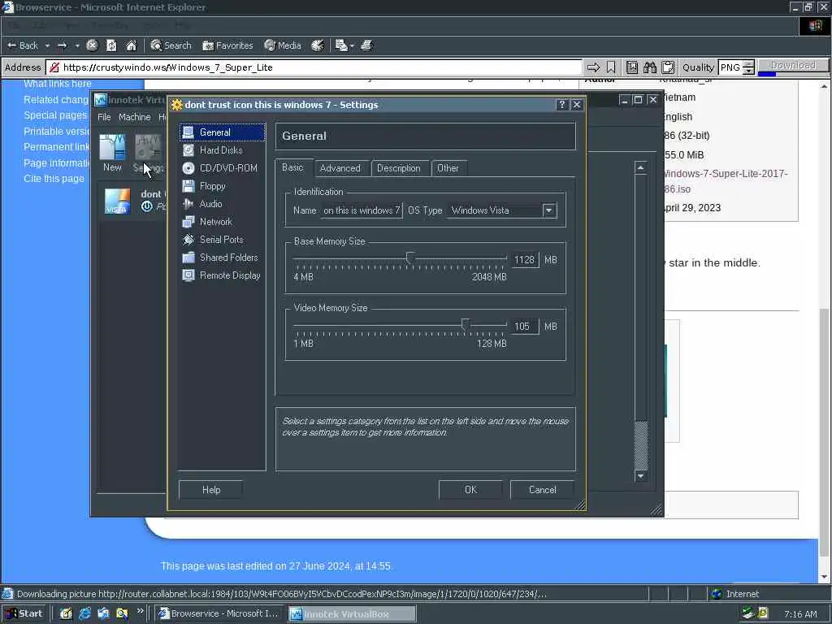
Task: Switch to innotek VirtualBox taskbar button
Action: (x=353, y=614)
